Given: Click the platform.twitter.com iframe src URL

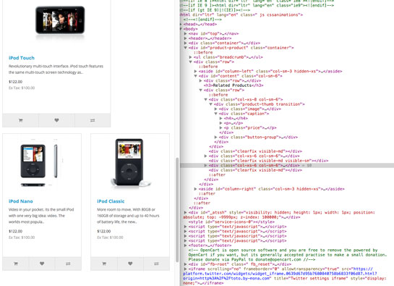Looking at the screenshot, I should click(280, 274).
